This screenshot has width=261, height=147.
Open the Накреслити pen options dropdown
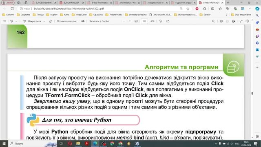click(x=44, y=21)
